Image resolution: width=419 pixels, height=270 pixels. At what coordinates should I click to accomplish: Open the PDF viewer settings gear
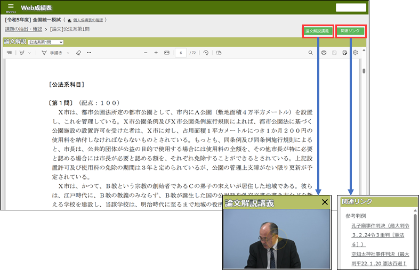(x=356, y=53)
